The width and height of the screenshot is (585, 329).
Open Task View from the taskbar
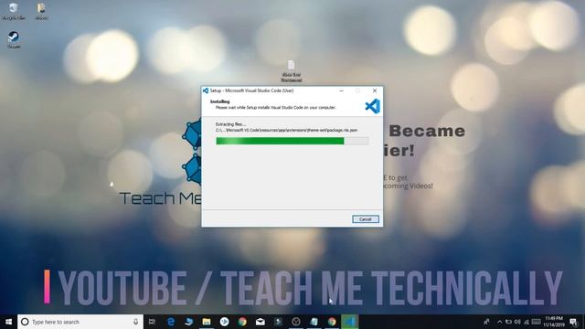coord(152,322)
